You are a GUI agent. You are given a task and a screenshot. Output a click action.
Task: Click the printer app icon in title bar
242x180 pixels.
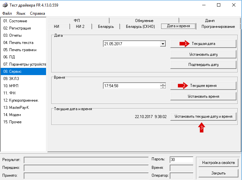5,5
